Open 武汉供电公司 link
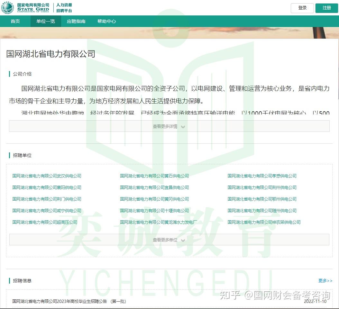Viewport: 339px width, 309px height. tap(47, 176)
